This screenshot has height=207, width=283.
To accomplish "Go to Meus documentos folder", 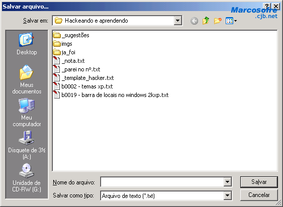I will (x=27, y=79).
